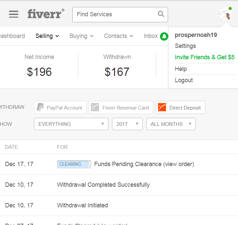The width and height of the screenshot is (238, 225).
Task: Expand the Buying menu
Action: (81, 36)
